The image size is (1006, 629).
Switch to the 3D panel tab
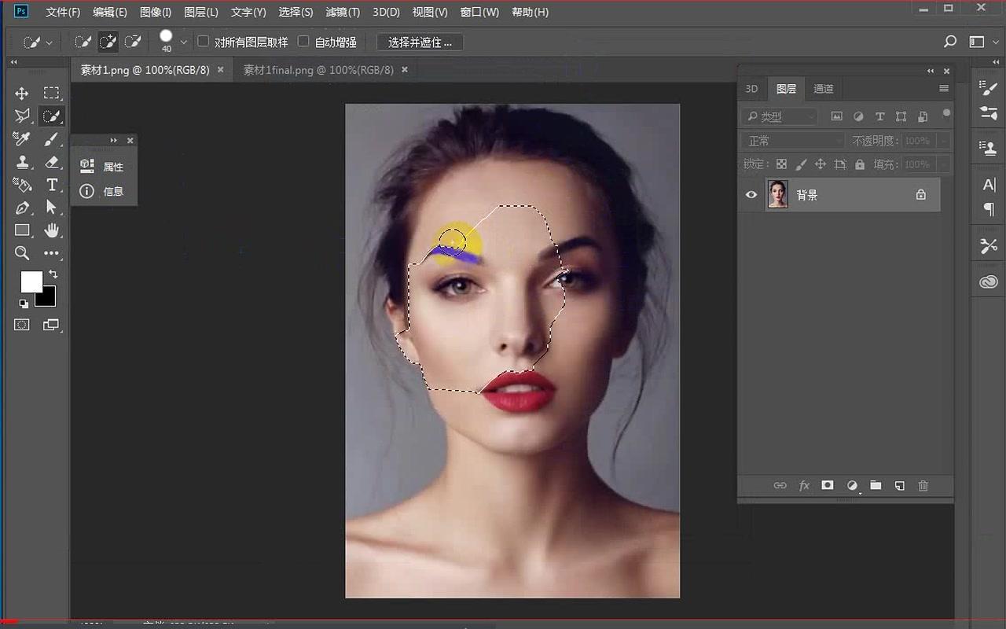751,89
